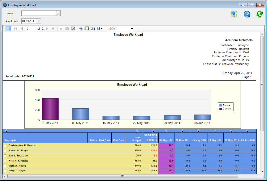Open the As of date picker
This screenshot has width=267, height=181.
point(39,21)
